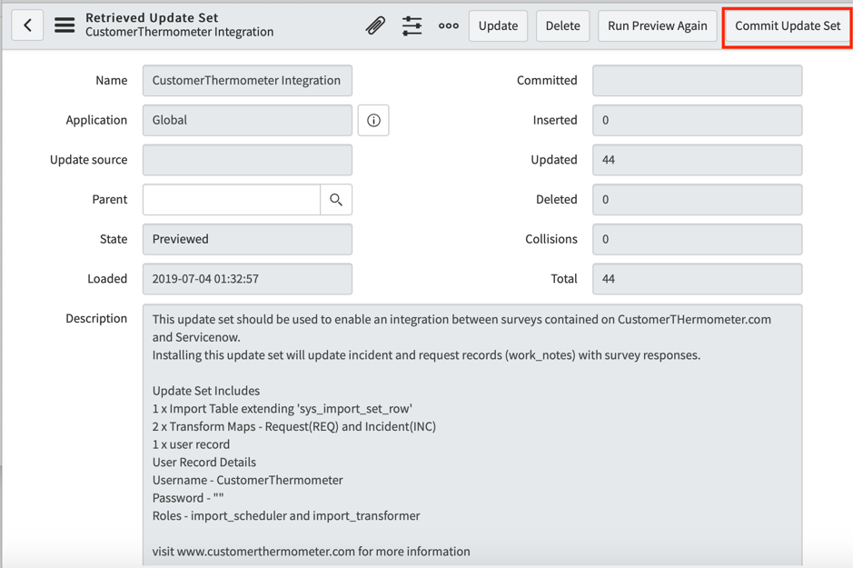Screen dimensions: 853x568
Task: Click Run Preview Again button
Action: 657,25
